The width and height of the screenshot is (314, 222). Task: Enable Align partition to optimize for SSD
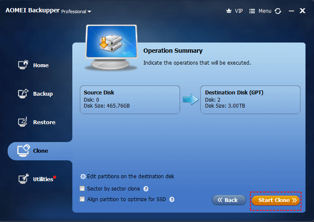82,199
